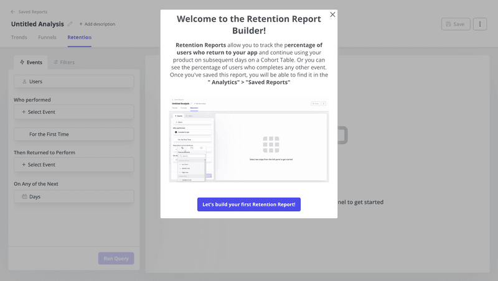498x281 pixels.
Task: Click the On Any of the Next label
Action: coord(36,184)
